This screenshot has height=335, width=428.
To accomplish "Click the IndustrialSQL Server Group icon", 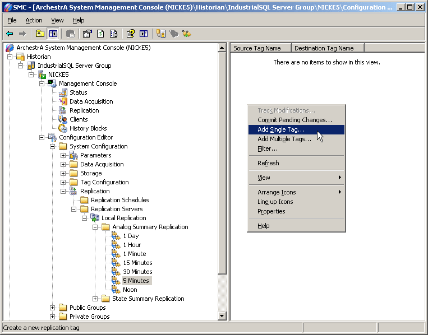I will pyautogui.click(x=31, y=66).
